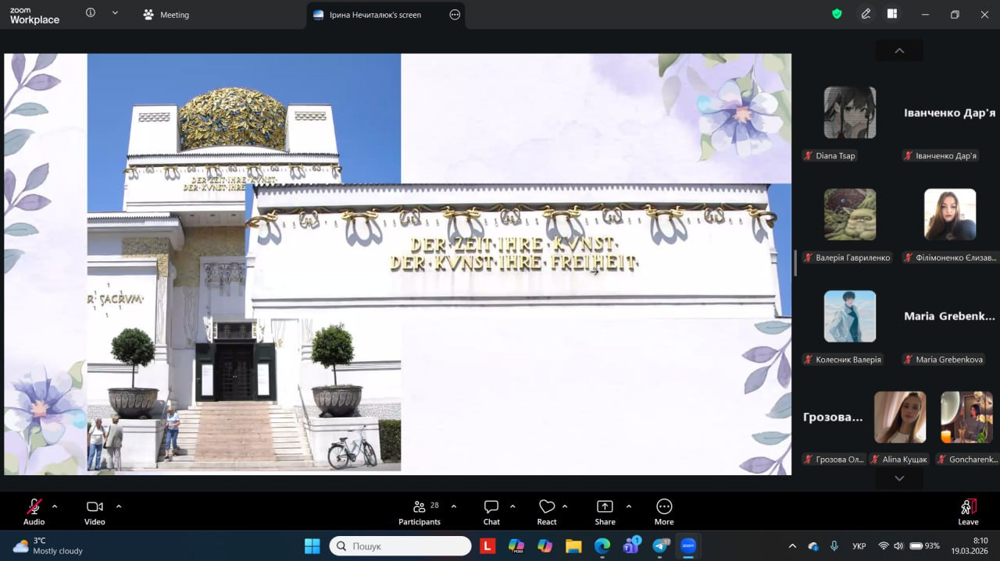The height and width of the screenshot is (561, 1000).
Task: Expand video settings arrow
Action: point(119,506)
